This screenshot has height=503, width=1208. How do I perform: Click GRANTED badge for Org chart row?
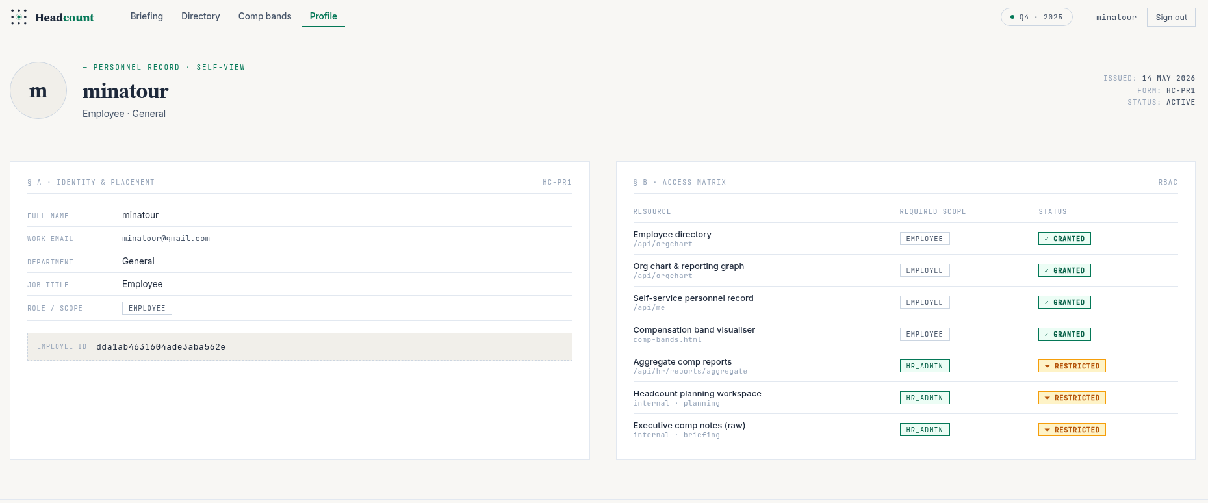click(x=1064, y=270)
